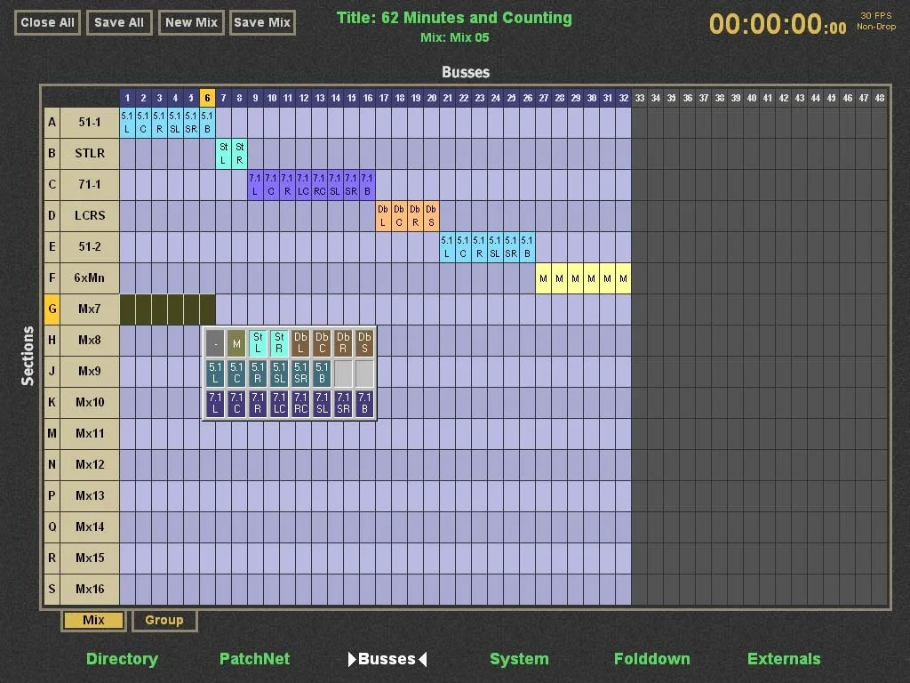The width and height of the screenshot is (910, 683).
Task: Click section name 51-1
Action: (90, 123)
